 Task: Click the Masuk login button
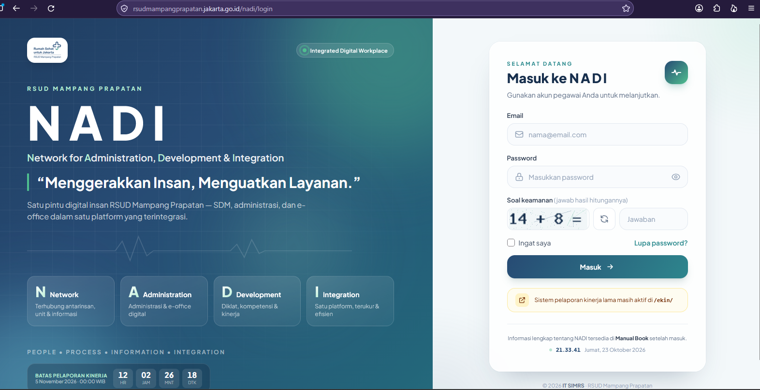[x=598, y=267]
